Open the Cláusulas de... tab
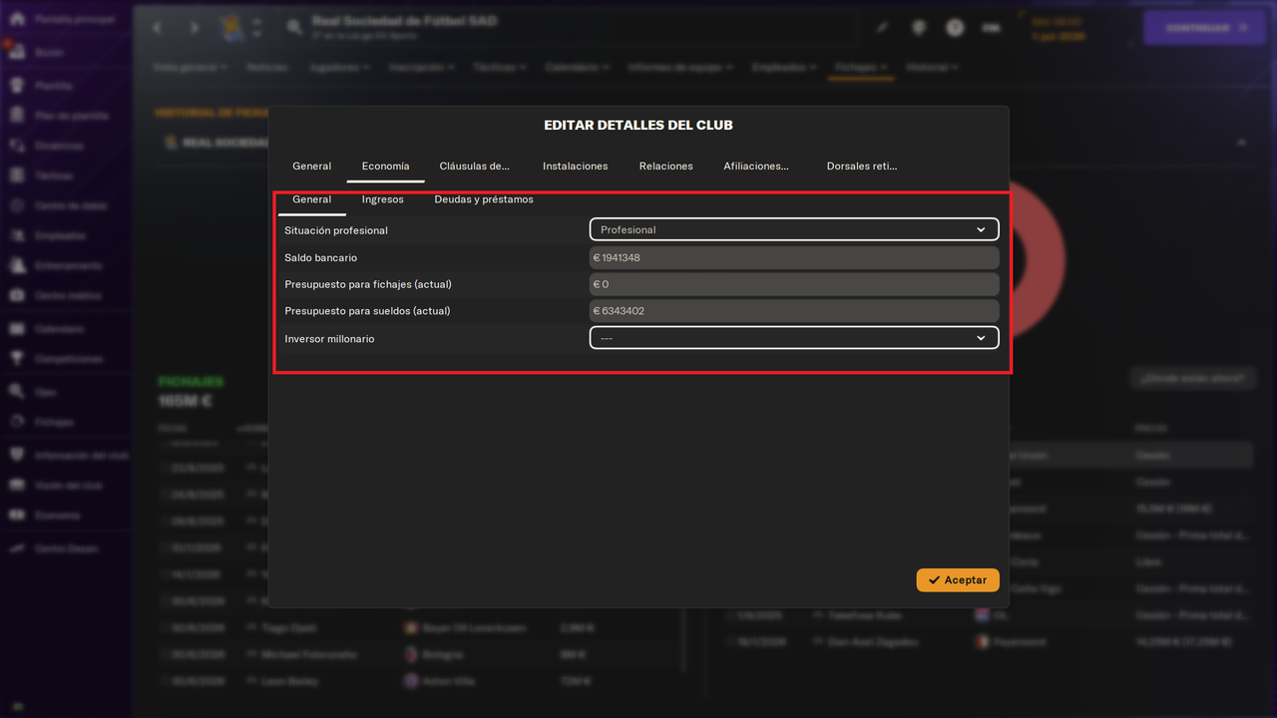The width and height of the screenshot is (1277, 718). tap(475, 166)
